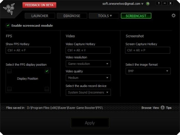Viewport: 180px width, 135px height.
Task: Expand the audio record device dropdown
Action: click(88, 92)
